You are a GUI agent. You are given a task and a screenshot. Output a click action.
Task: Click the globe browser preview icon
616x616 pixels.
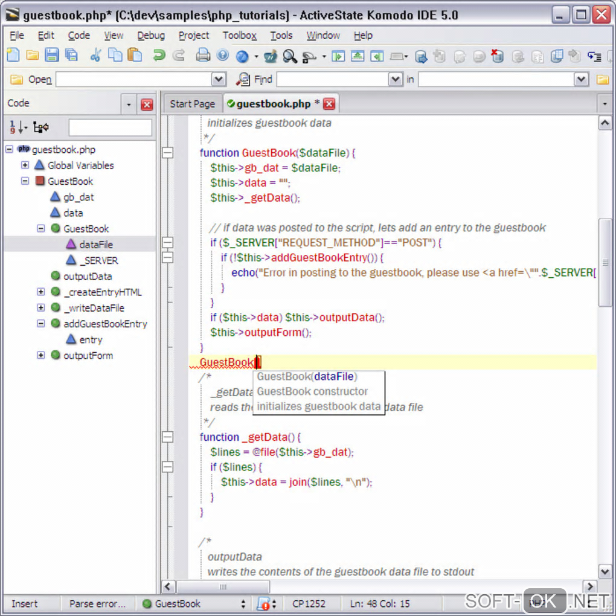click(x=242, y=57)
